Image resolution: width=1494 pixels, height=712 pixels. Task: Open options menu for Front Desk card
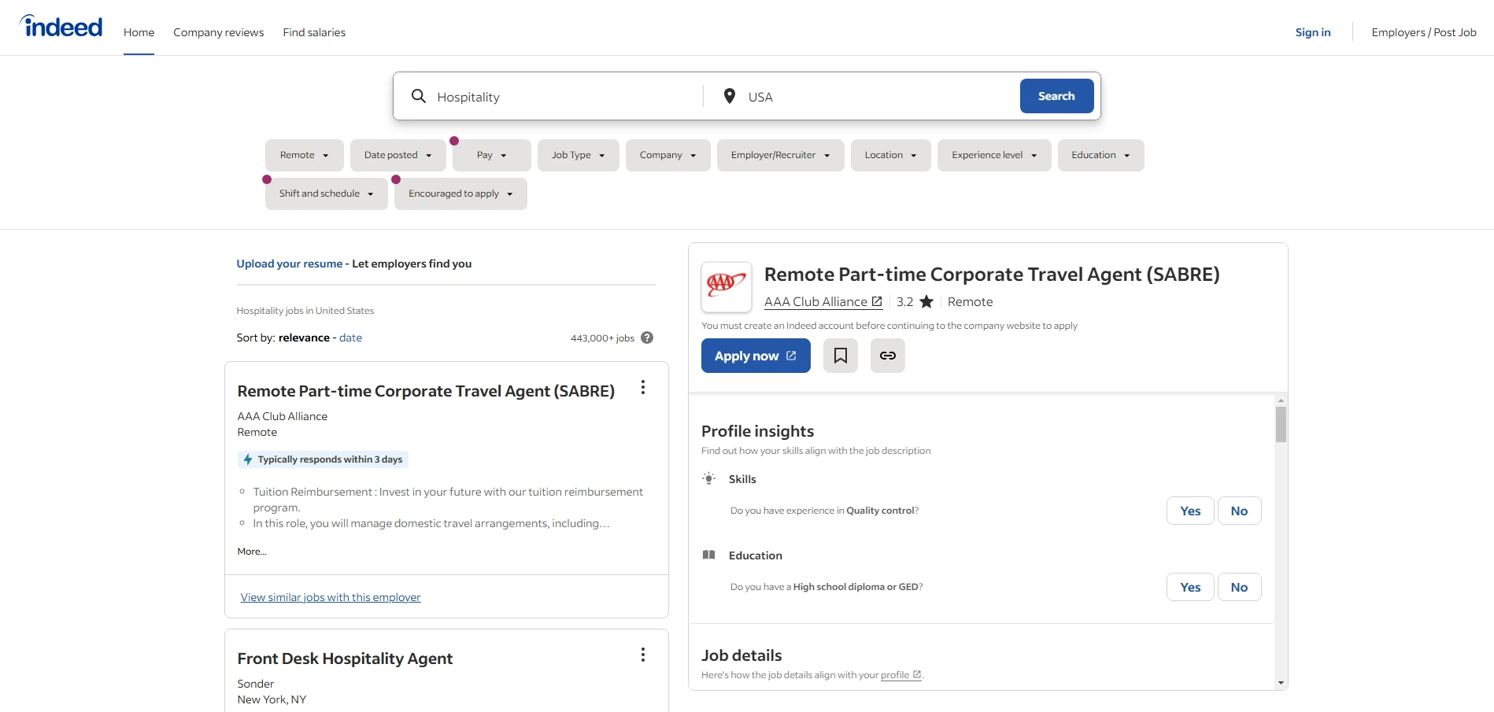point(643,655)
